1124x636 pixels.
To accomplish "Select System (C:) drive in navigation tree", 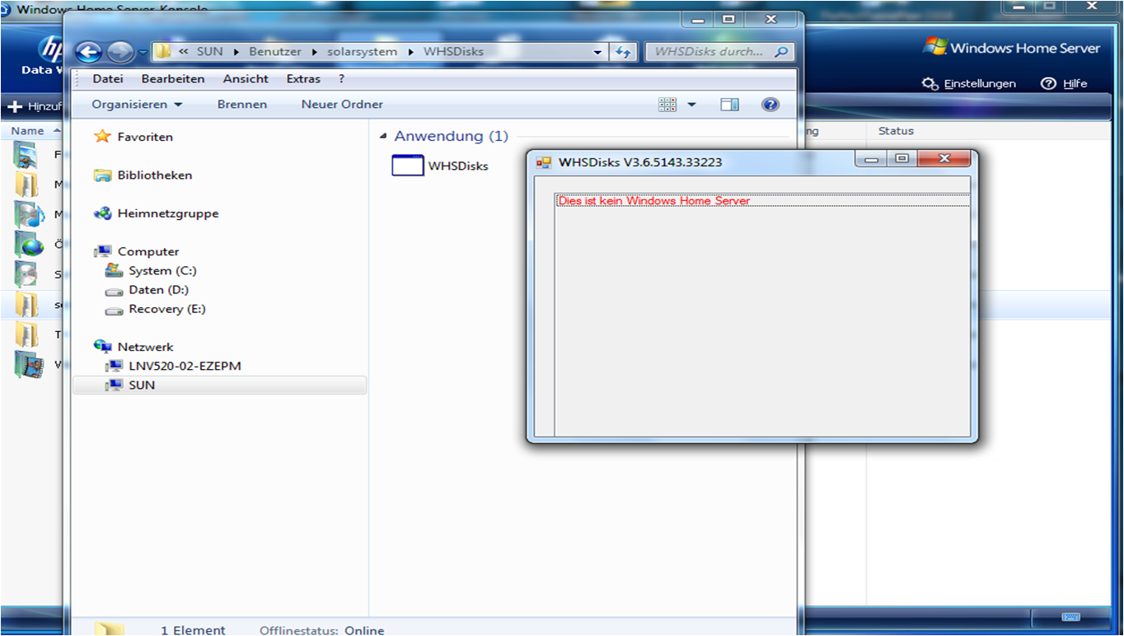I will tap(162, 270).
